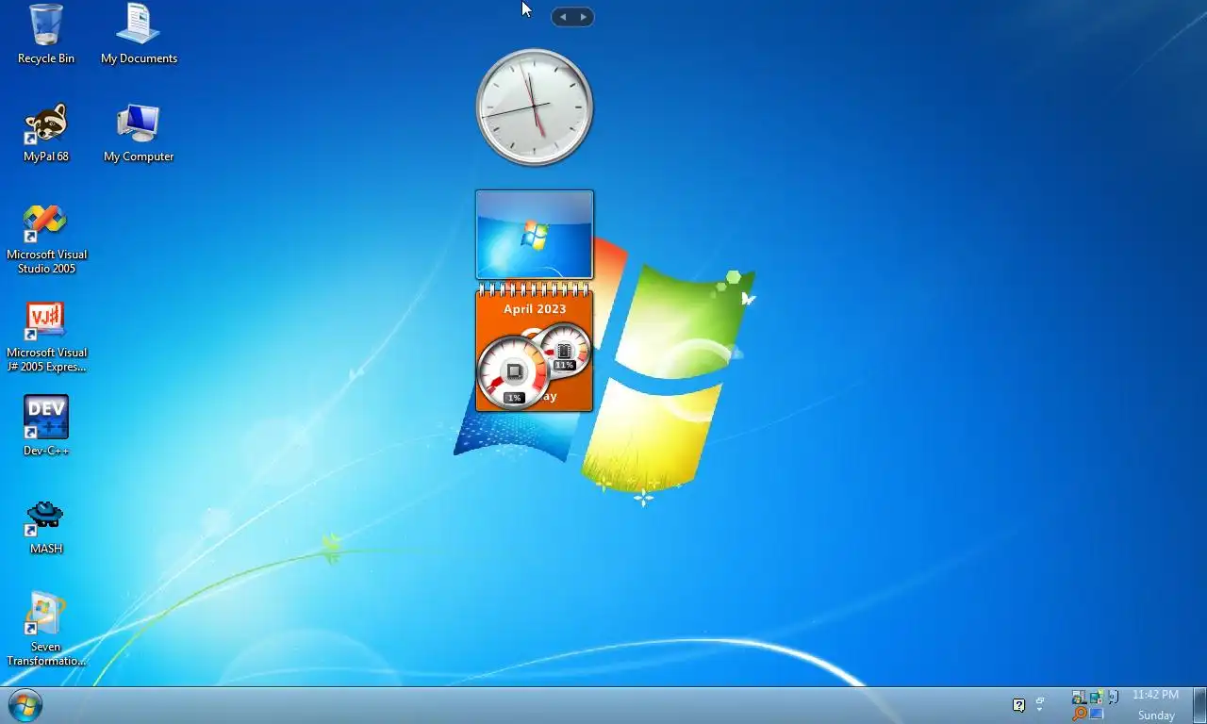The height and width of the screenshot is (724, 1207).
Task: Select Microsoft Visual J# 2005 Express shortcut
Action: [45, 337]
